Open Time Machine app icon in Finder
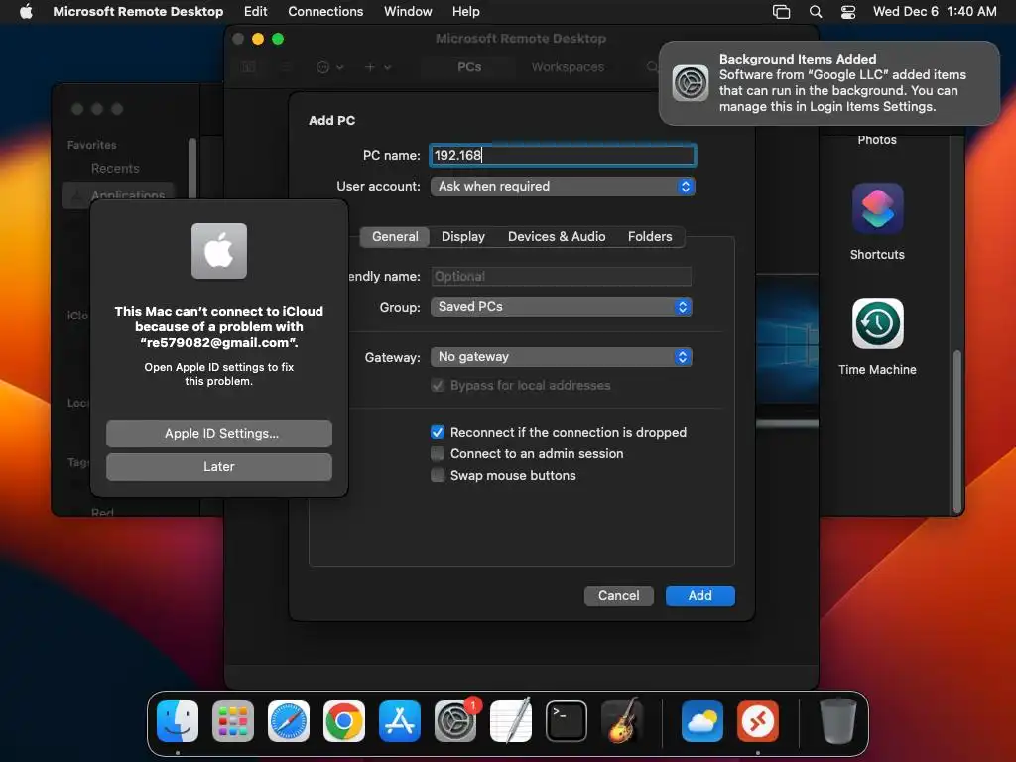Viewport: 1016px width, 762px height. click(x=877, y=323)
